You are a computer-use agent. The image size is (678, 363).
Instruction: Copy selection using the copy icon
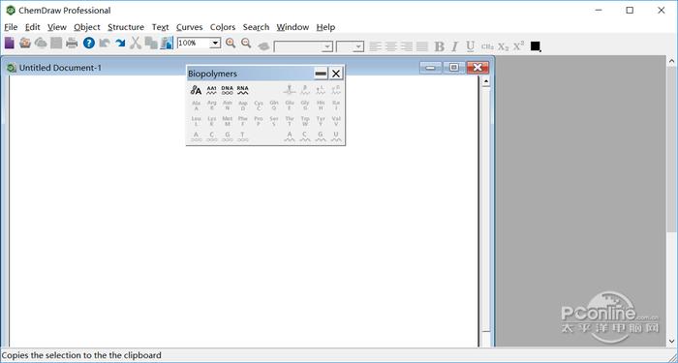151,43
